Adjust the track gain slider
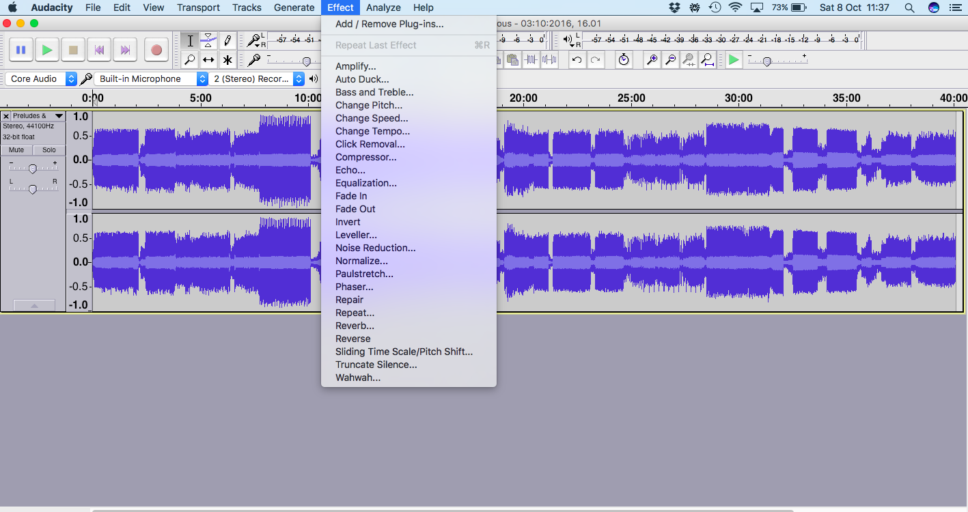Screen dimensions: 968x512 32,168
